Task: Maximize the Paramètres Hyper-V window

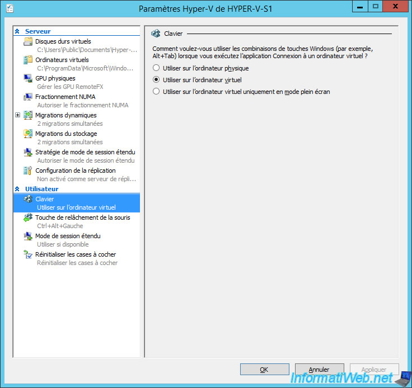Action: [x=375, y=7]
